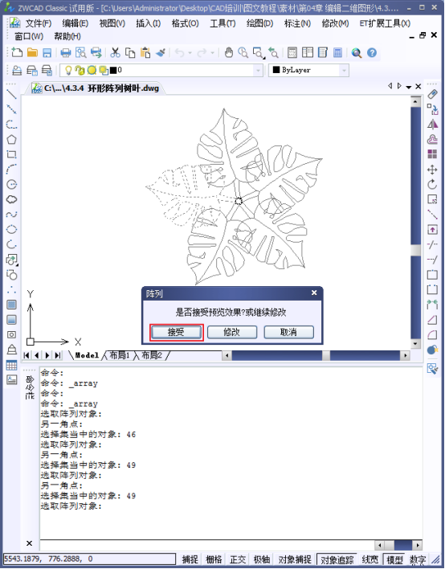
Task: Expand the Redo history dropdown arrow
Action: click(x=213, y=53)
